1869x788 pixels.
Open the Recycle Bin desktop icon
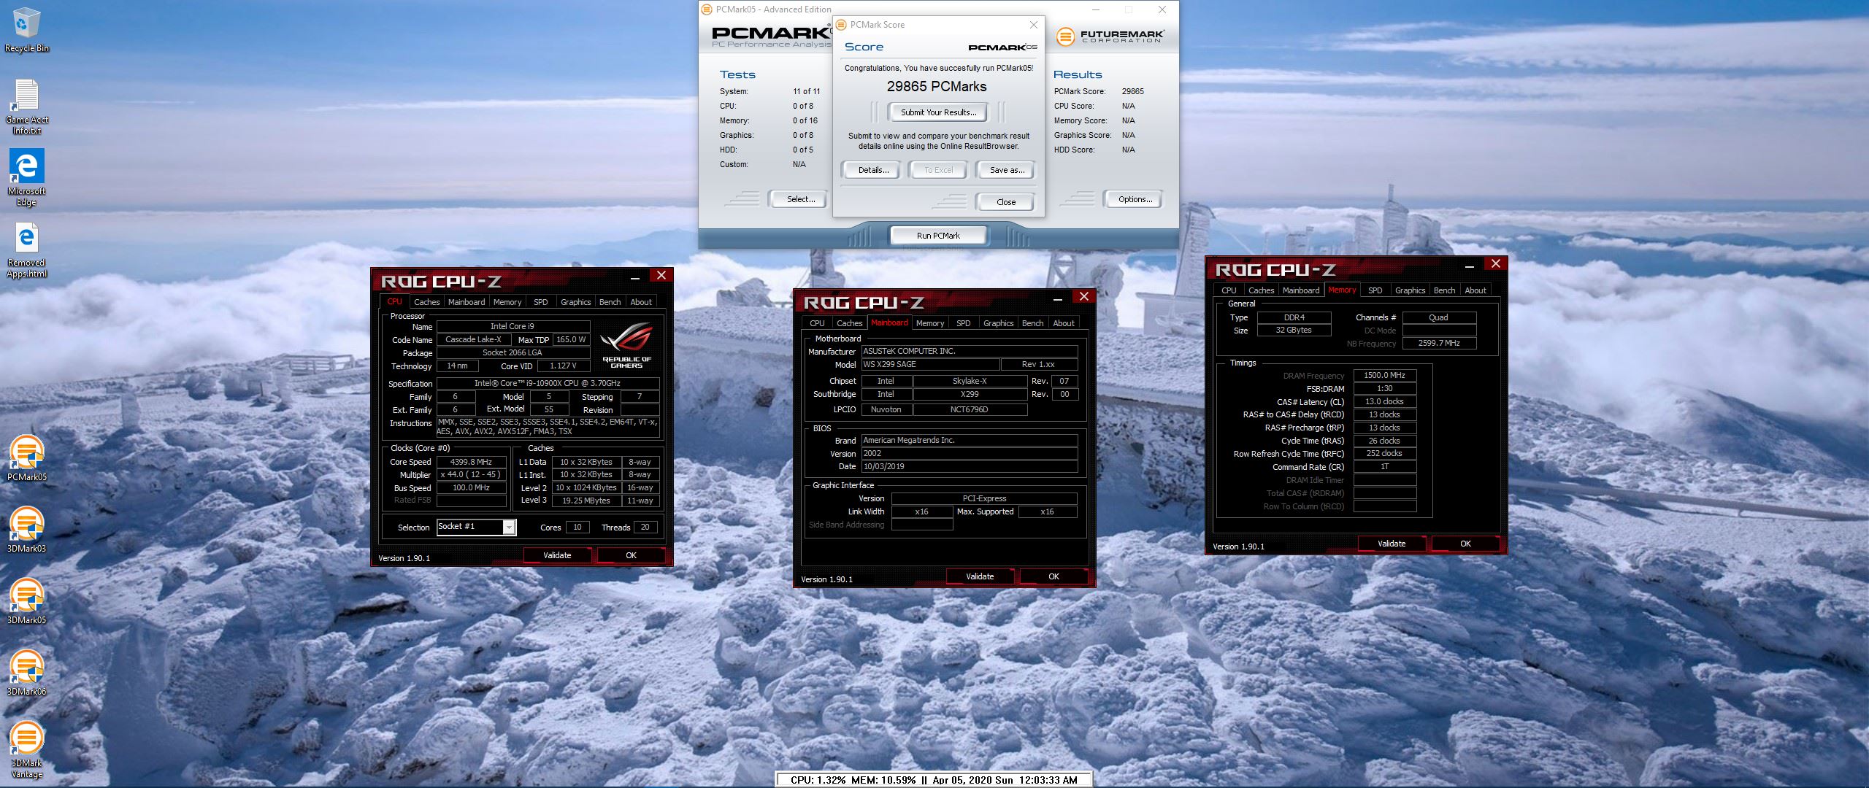click(x=26, y=31)
